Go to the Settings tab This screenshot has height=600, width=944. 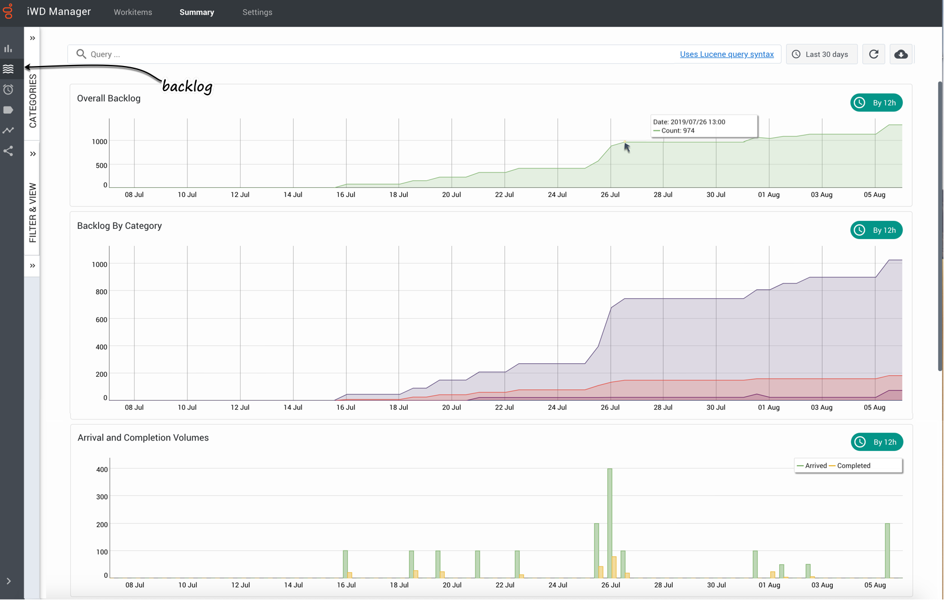point(257,12)
